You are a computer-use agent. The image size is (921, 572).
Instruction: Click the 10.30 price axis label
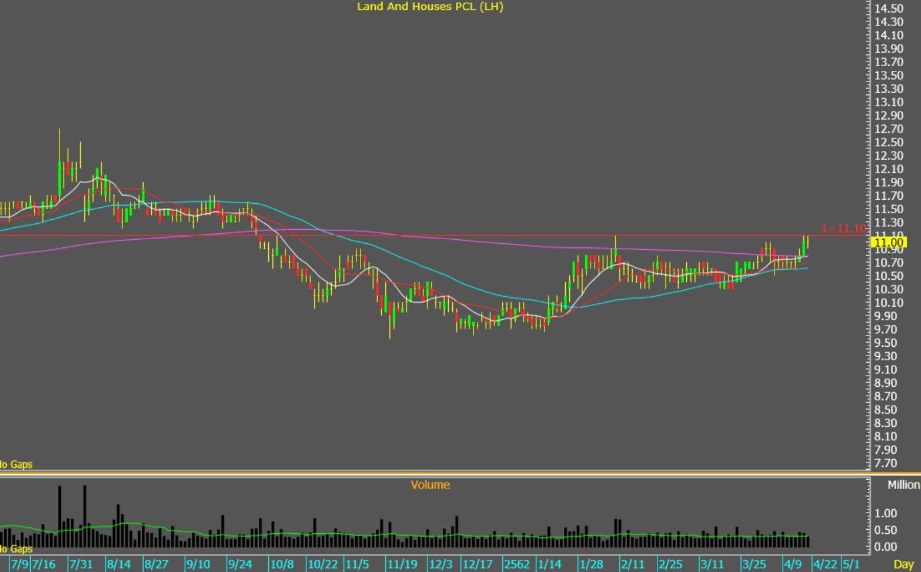(x=890, y=289)
